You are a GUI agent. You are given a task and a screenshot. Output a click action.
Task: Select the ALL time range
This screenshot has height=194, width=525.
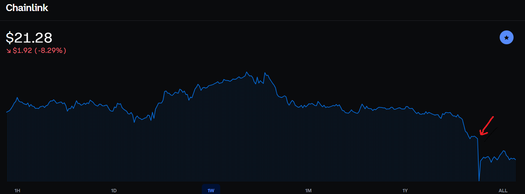[x=503, y=191]
